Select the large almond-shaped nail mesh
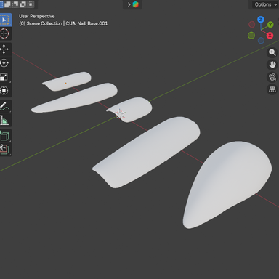Image resolution: width=279 pixels, height=279 pixels. 227,184
